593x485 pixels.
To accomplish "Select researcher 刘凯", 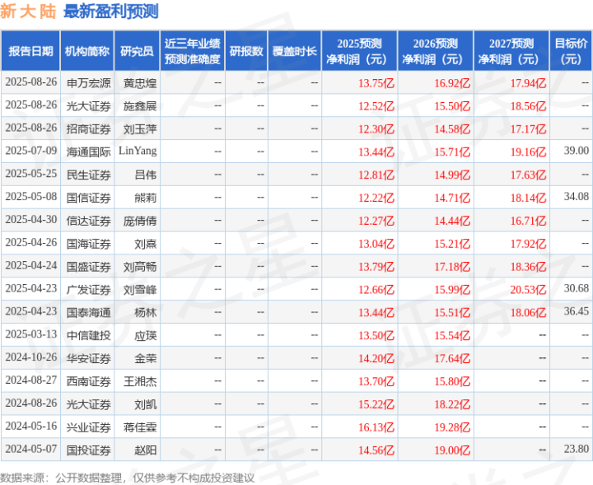I will 145,404.
